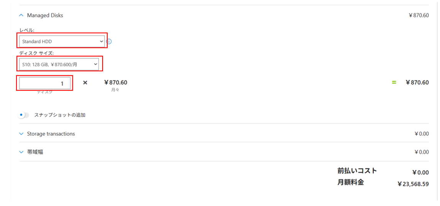Expand the 帯域幅 chevron arrow
440x206 pixels.
coord(21,152)
